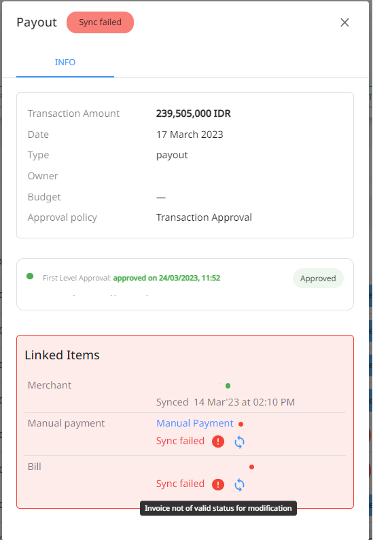This screenshot has width=373, height=540.
Task: Click the Linked Items heading
Action: pos(62,355)
